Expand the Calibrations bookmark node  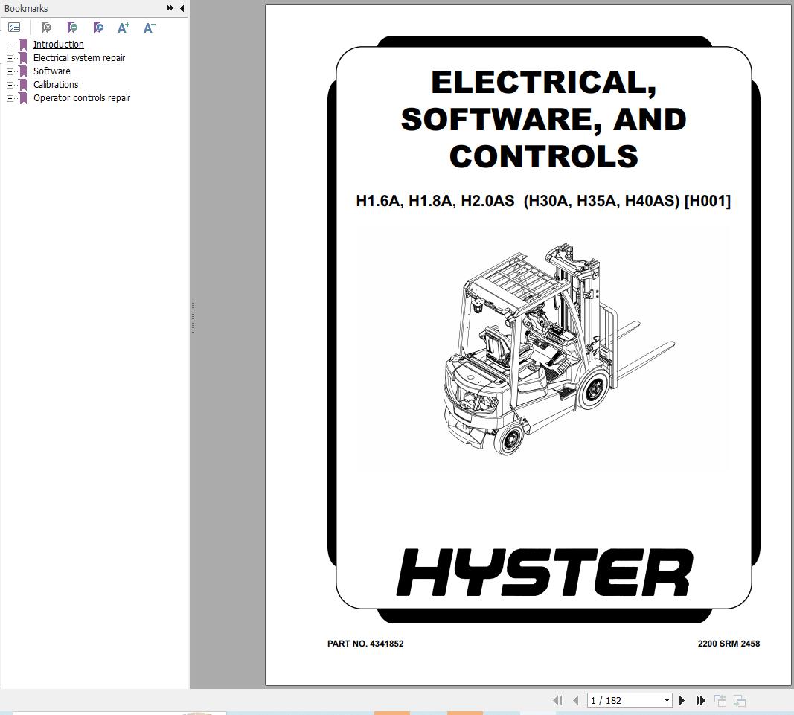click(10, 85)
